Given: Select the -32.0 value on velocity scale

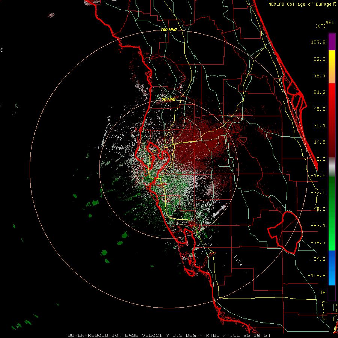Looking at the screenshot, I should pyautogui.click(x=318, y=193).
